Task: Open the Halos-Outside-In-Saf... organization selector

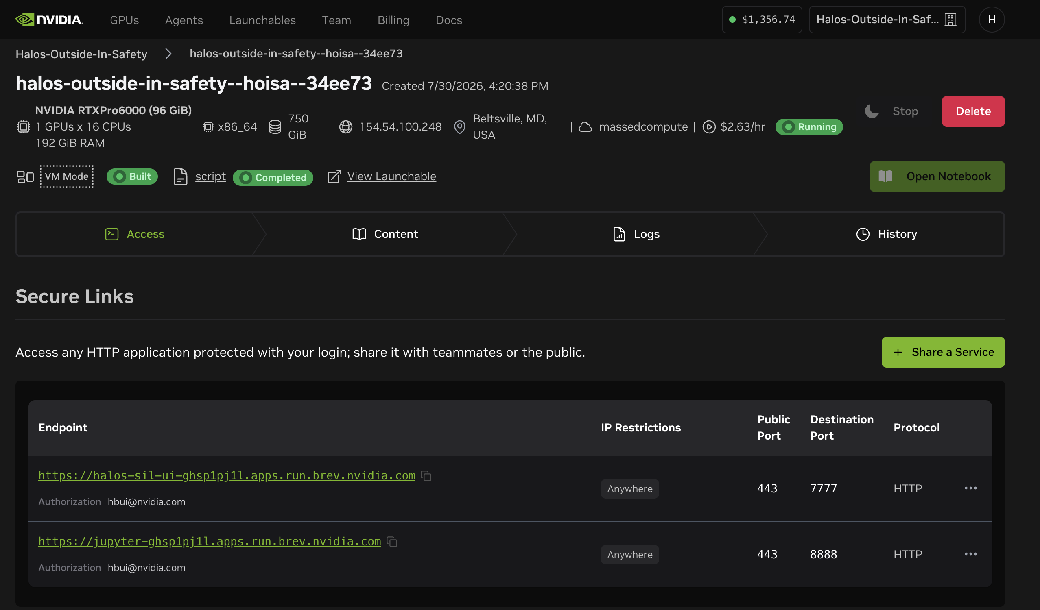Action: [x=887, y=20]
